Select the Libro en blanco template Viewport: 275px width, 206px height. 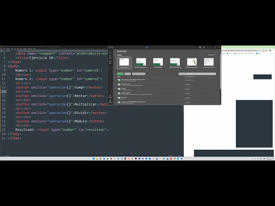124,63
